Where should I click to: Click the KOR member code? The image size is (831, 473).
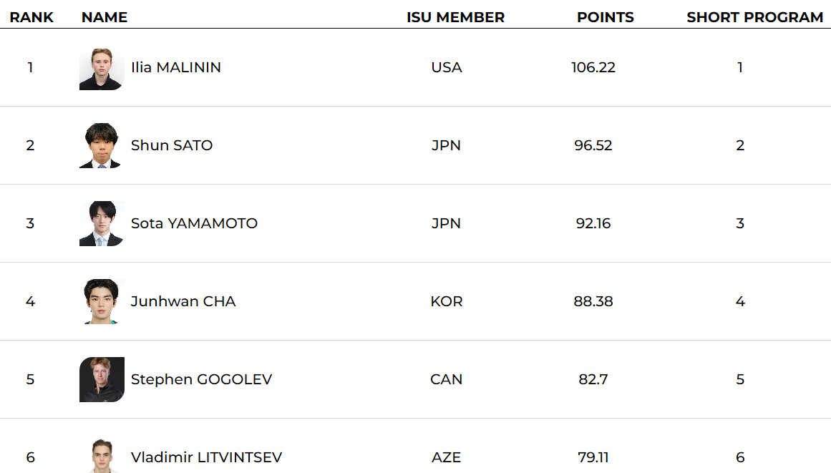pos(447,301)
